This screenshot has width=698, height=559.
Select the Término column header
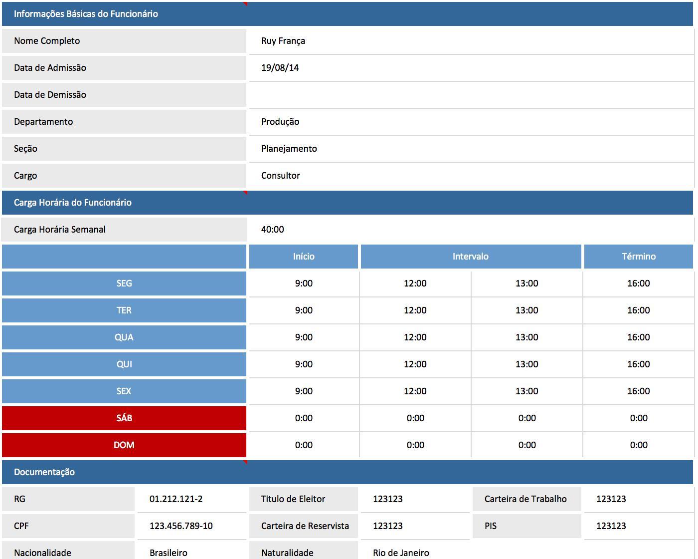tap(639, 257)
